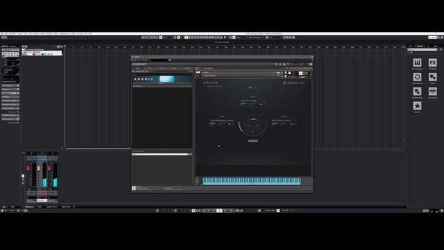Click the Stop button in the transport bar
444x250 pixels.
[x=219, y=210]
